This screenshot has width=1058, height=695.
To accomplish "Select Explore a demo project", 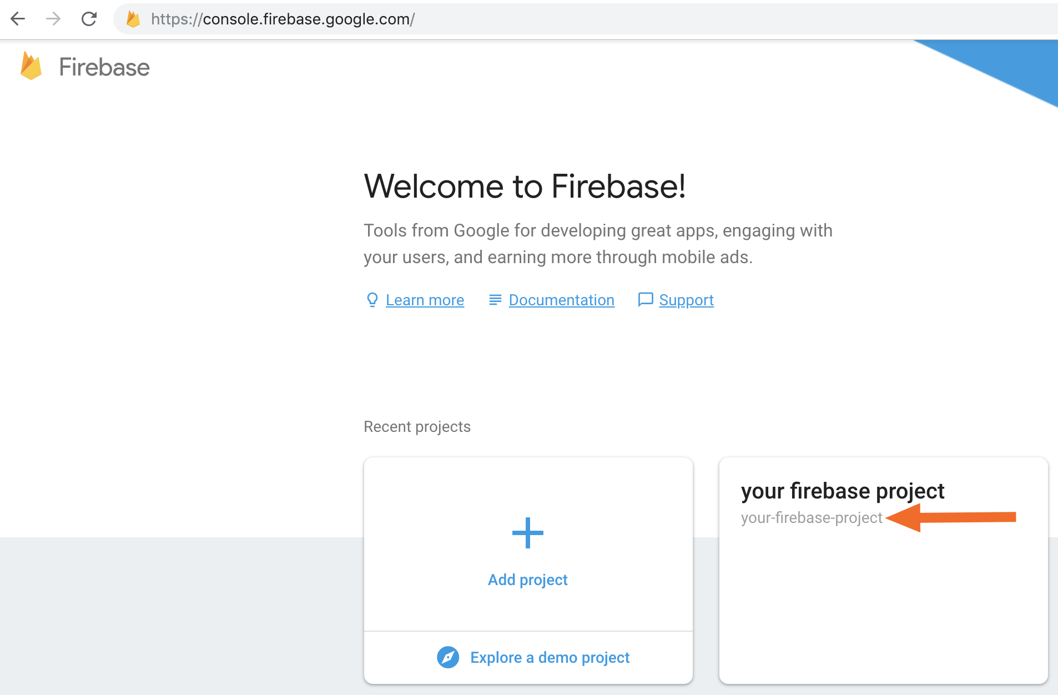I will (x=550, y=657).
